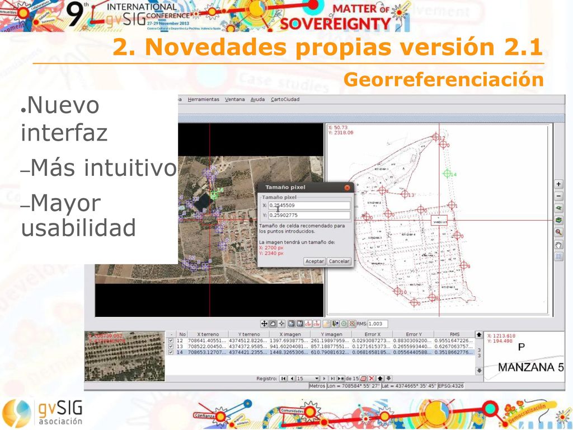Select the hand pan tool
573x430 pixels.
point(558,244)
